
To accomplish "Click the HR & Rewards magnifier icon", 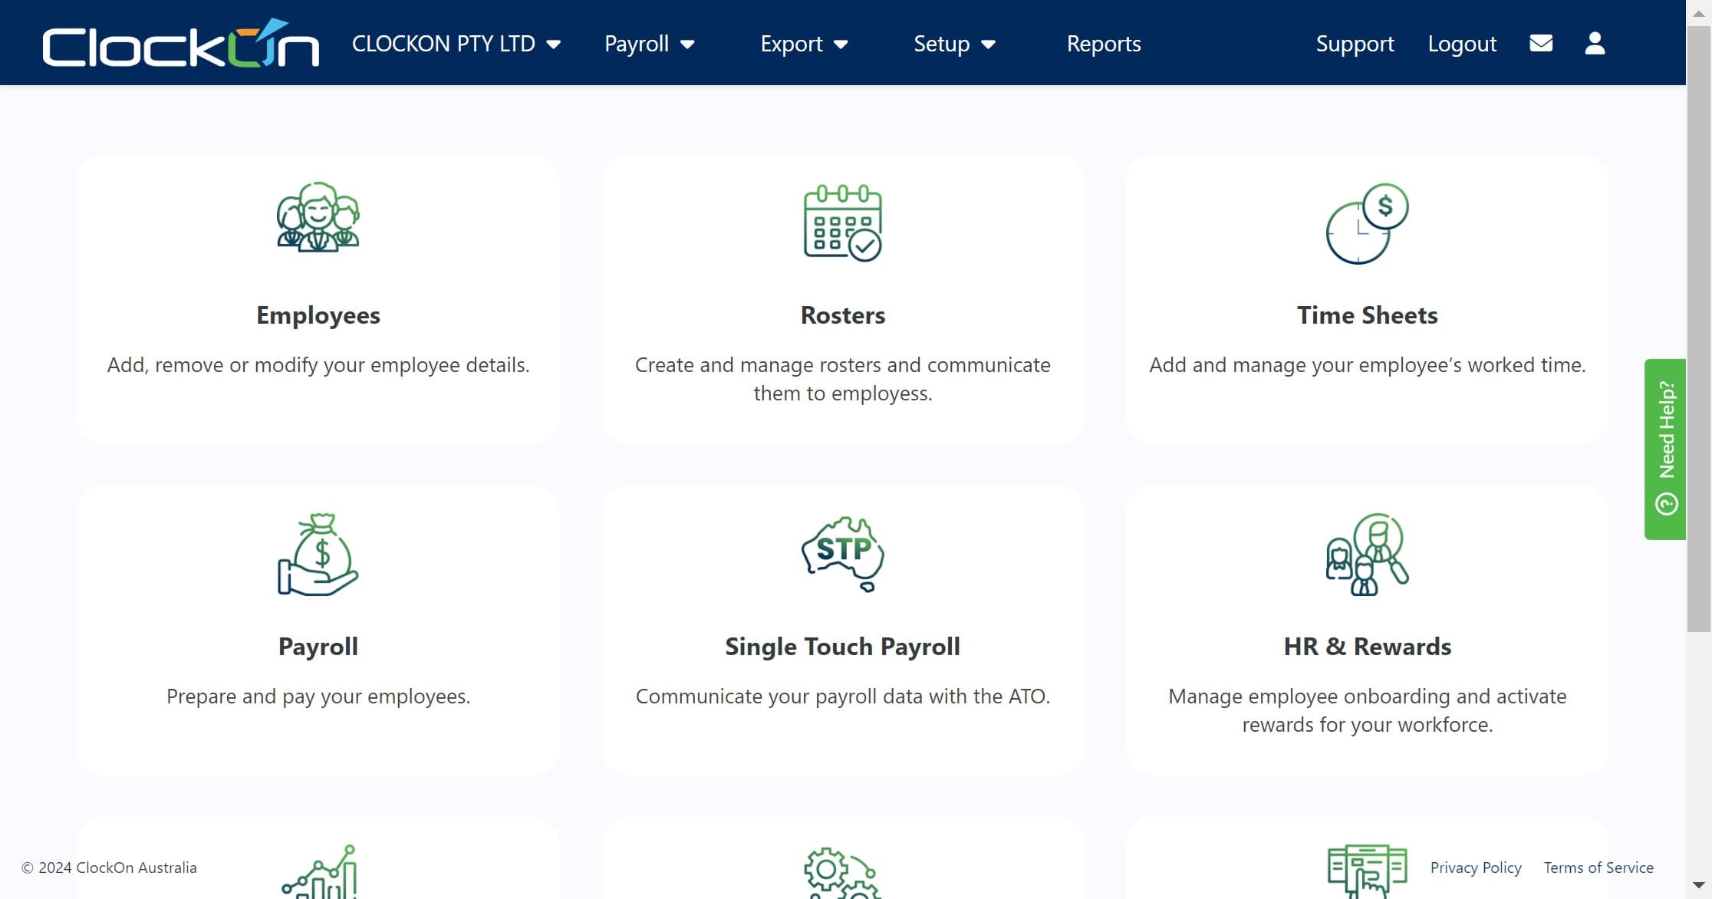I will tap(1368, 555).
